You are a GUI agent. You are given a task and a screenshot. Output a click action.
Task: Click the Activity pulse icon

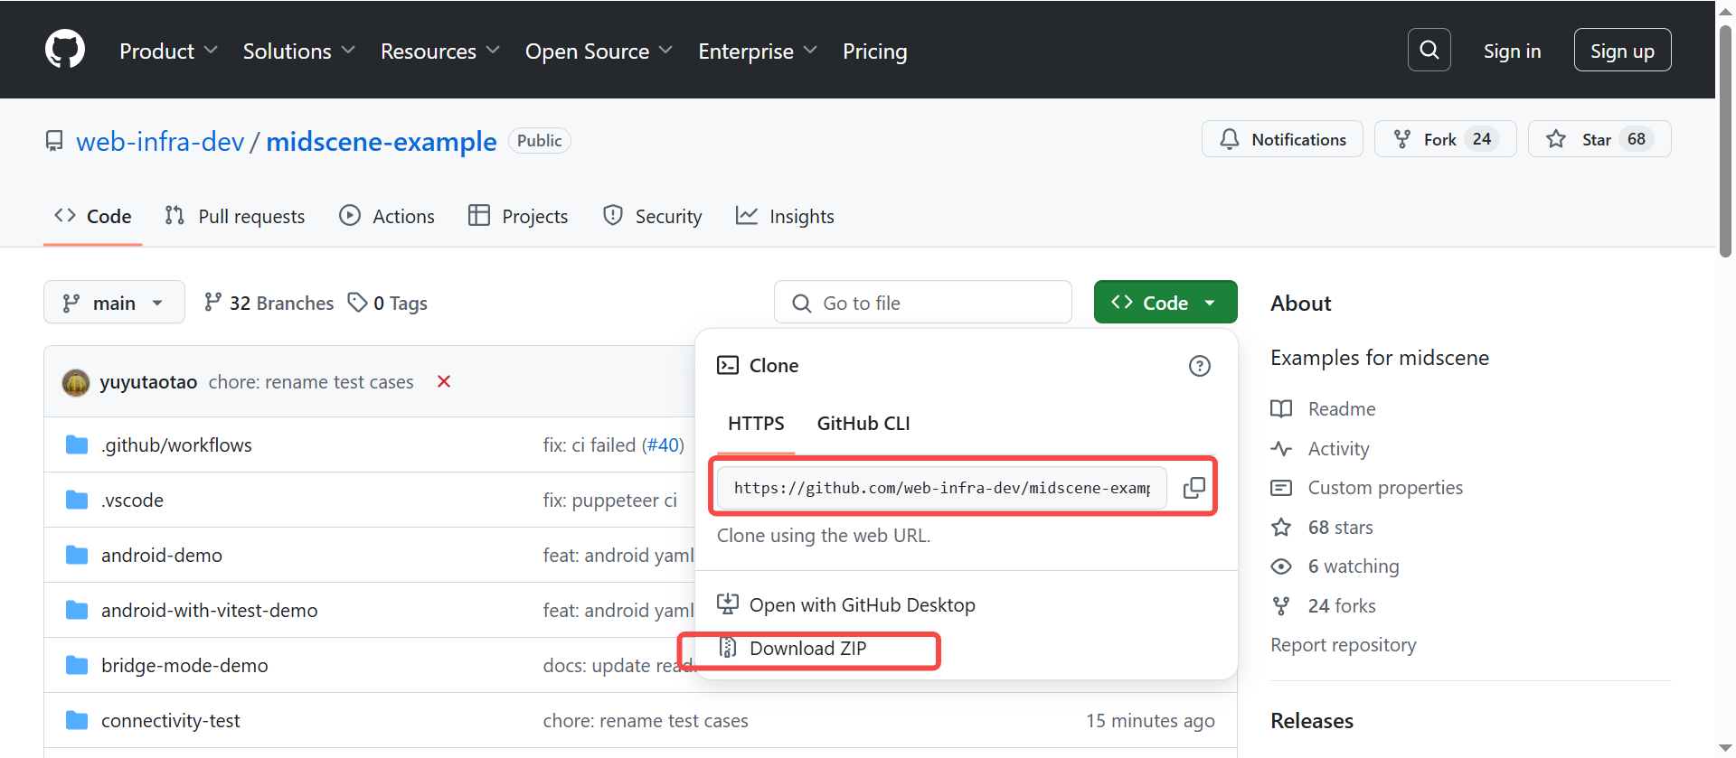(1281, 448)
